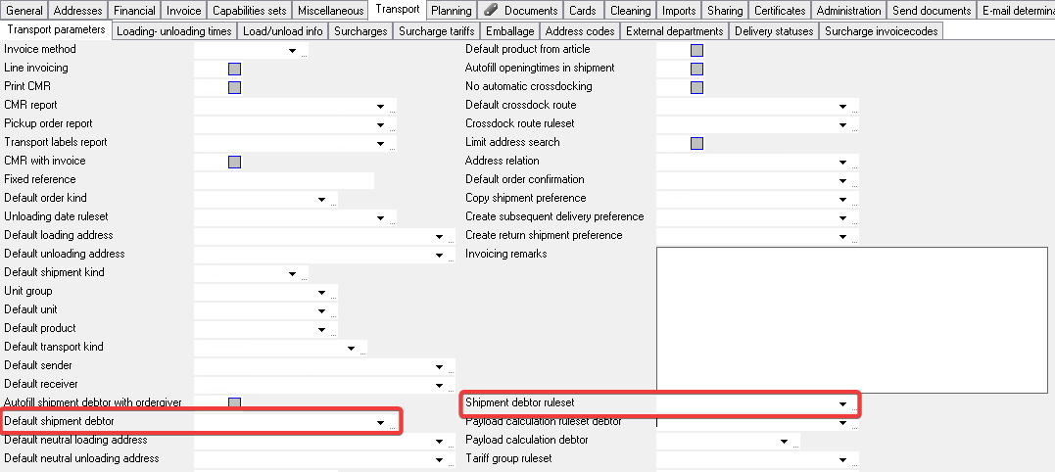
Task: Switch to Surcharge invoicecodes subtab
Action: [x=882, y=31]
